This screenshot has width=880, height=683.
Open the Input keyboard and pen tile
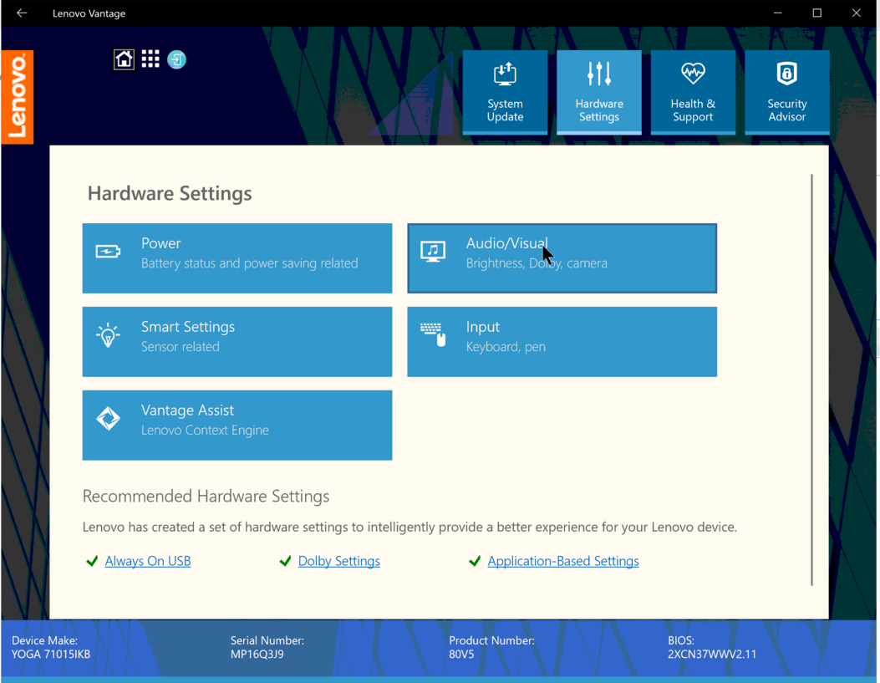coord(562,342)
